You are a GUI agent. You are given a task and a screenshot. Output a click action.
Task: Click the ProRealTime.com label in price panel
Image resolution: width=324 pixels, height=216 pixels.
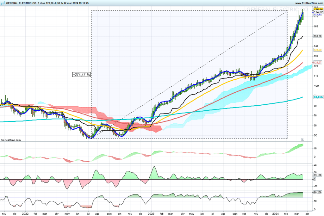(x=11, y=140)
